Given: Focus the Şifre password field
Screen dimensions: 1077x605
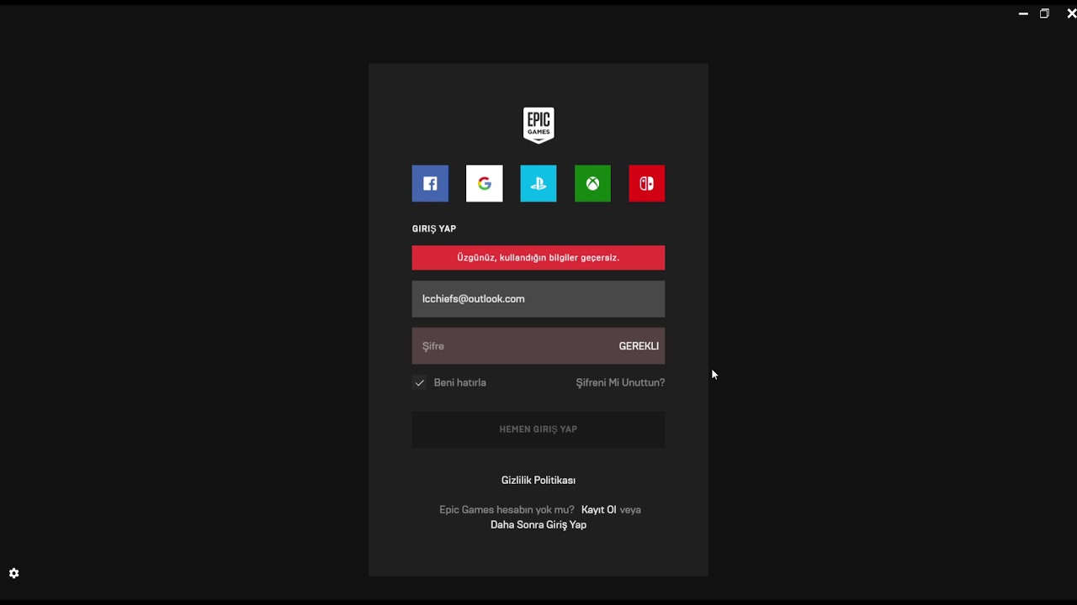Looking at the screenshot, I should [x=538, y=346].
